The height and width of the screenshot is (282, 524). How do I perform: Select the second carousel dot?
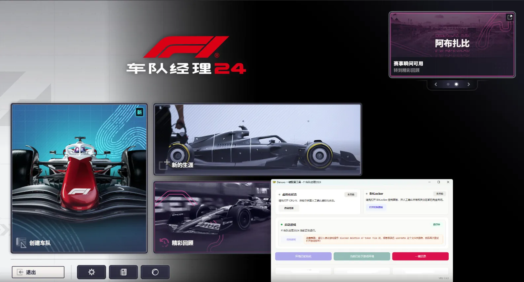click(456, 84)
